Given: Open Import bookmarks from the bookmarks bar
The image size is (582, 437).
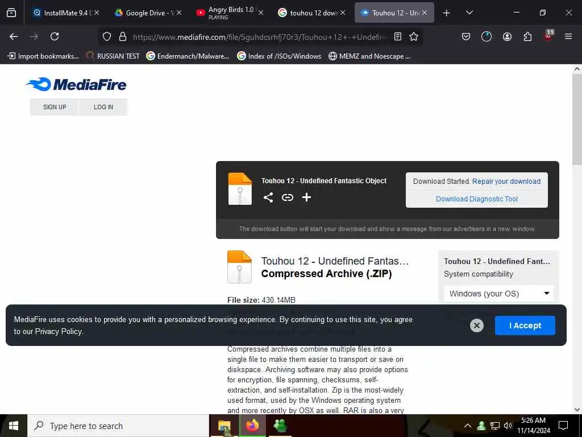Looking at the screenshot, I should click(x=43, y=56).
